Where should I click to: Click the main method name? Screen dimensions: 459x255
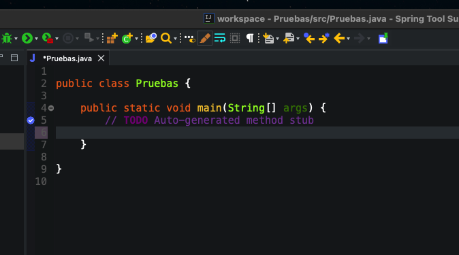click(209, 108)
